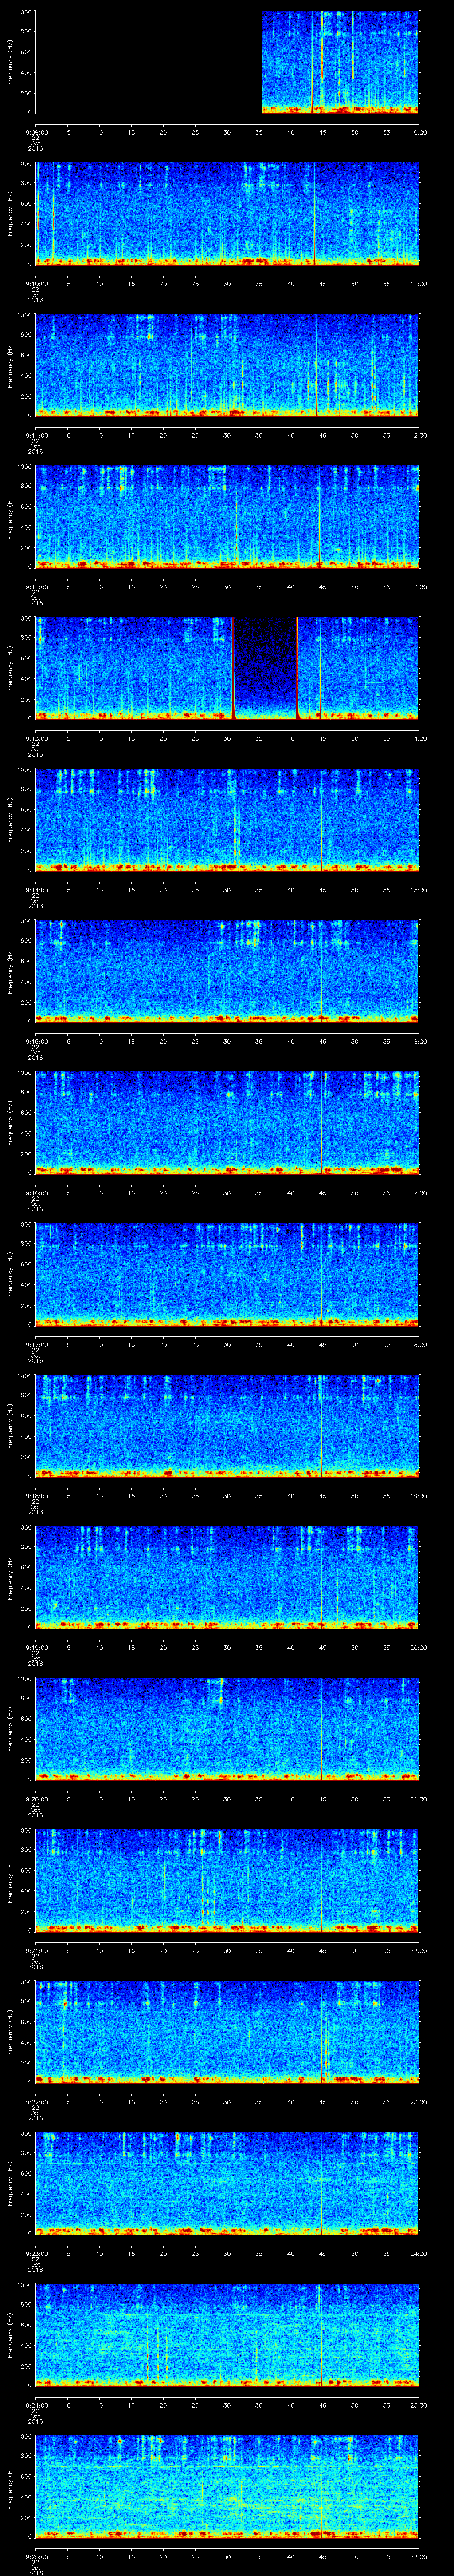Click the 1000 Hz tick on the 9:10 spectrogram
The image size is (454, 2576).
point(24,163)
